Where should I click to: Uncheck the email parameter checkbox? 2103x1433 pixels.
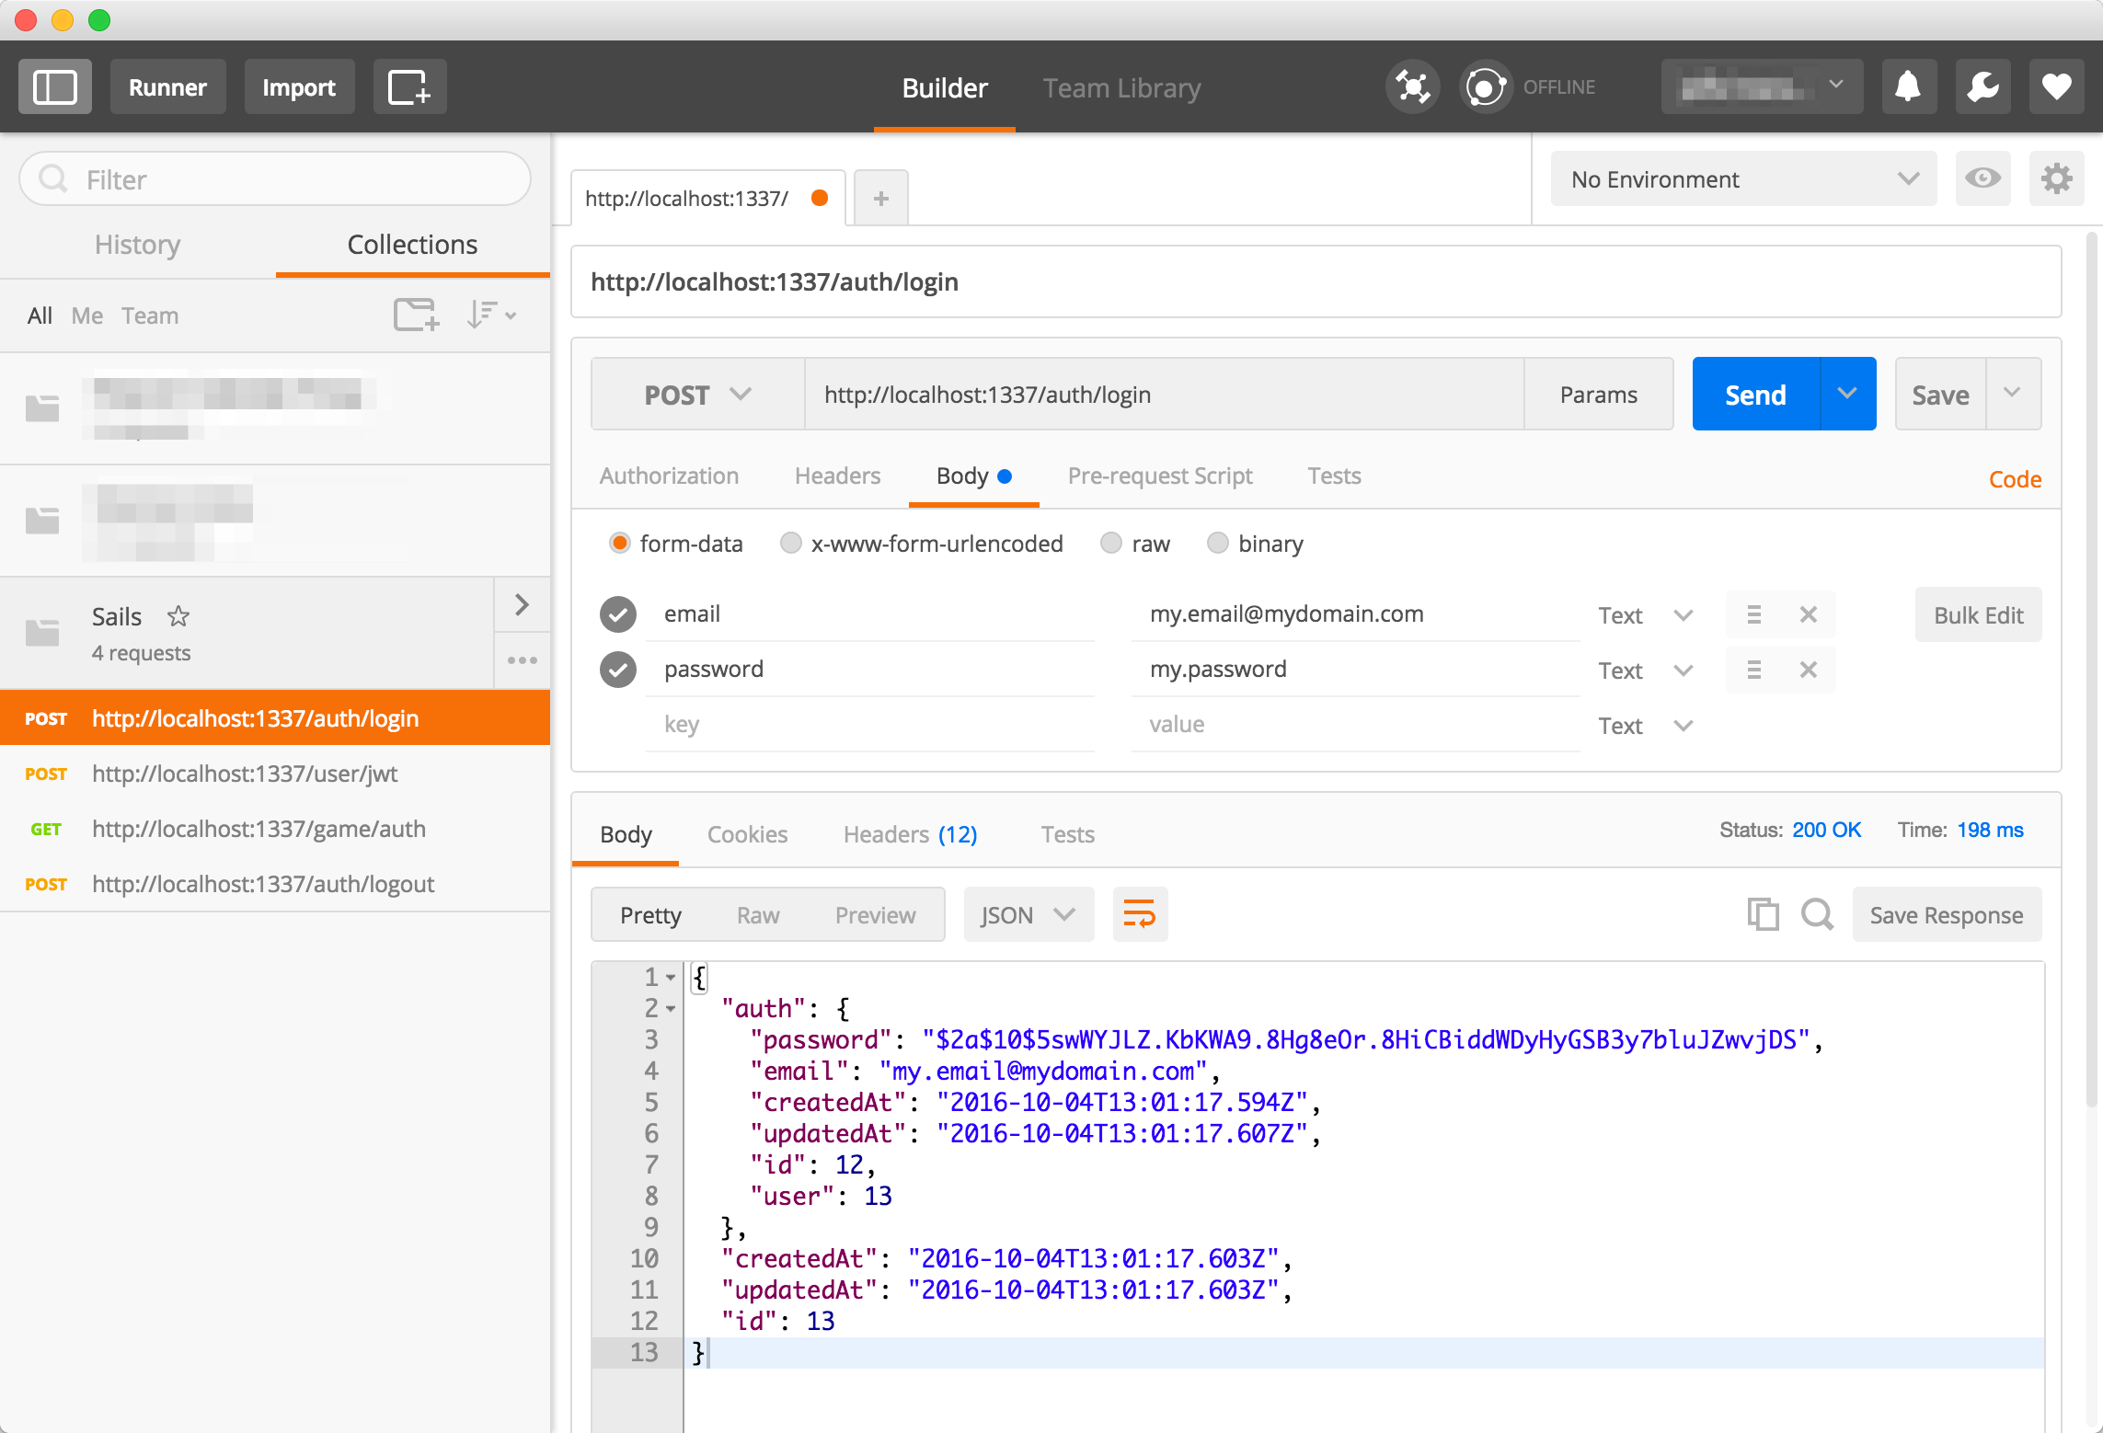(618, 614)
